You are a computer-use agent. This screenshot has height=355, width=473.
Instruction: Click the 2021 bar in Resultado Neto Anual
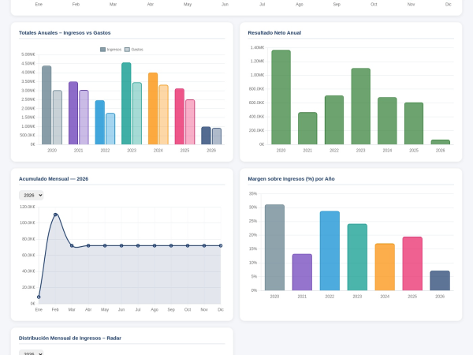(307, 129)
